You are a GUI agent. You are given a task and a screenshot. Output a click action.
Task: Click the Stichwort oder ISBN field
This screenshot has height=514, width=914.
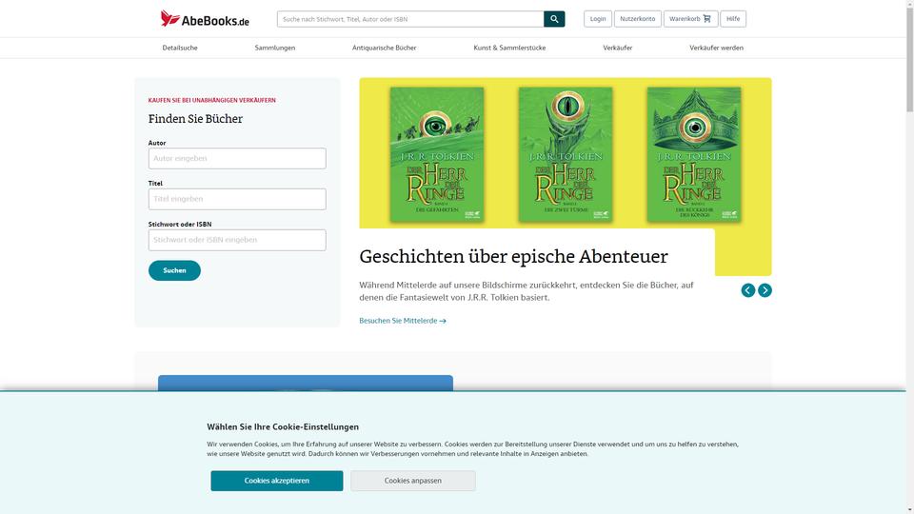[x=237, y=240]
